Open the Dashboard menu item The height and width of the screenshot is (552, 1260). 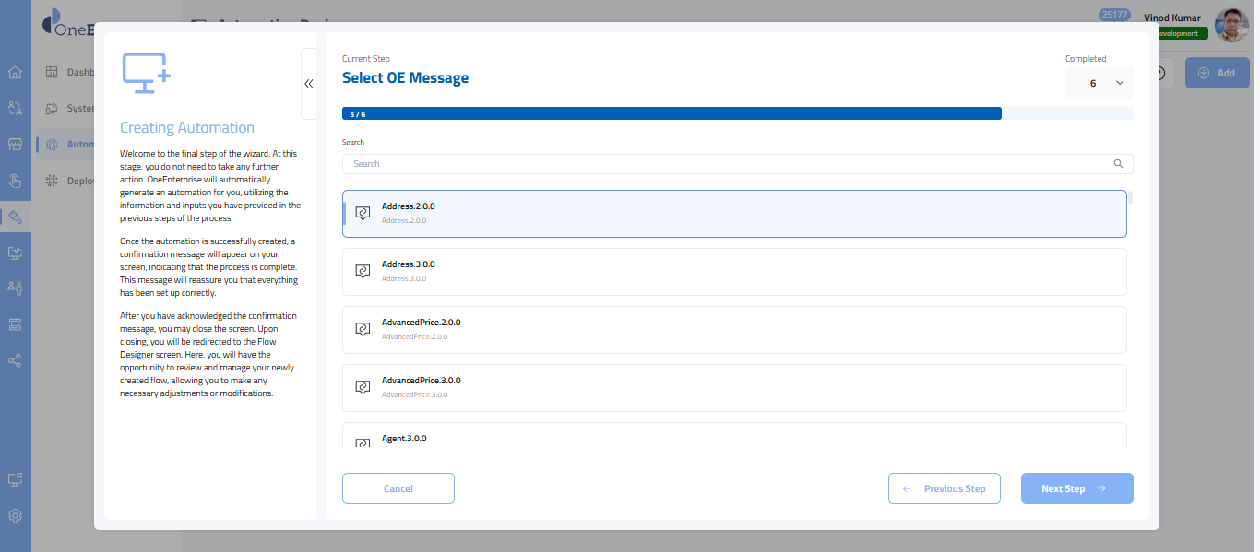[x=79, y=73]
